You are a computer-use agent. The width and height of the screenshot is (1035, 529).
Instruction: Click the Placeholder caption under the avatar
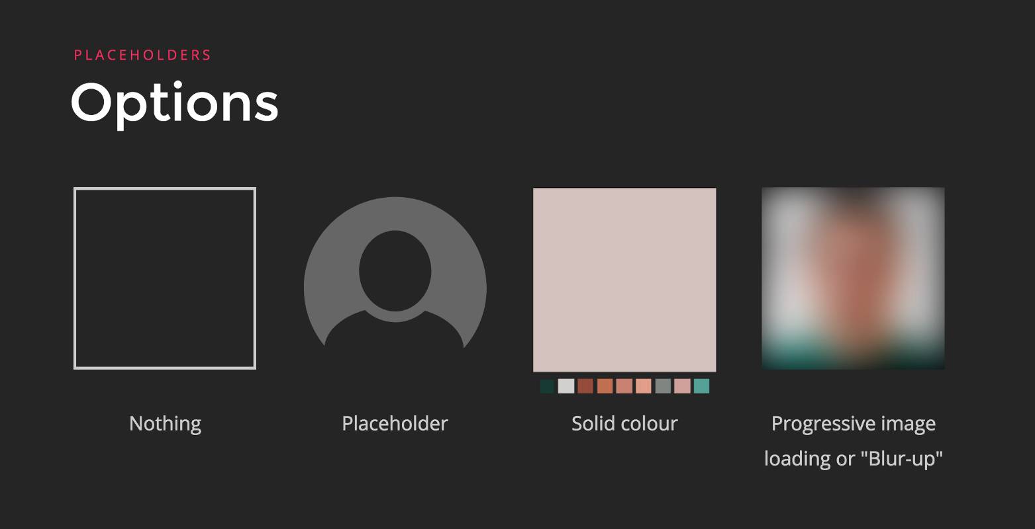[x=395, y=423]
